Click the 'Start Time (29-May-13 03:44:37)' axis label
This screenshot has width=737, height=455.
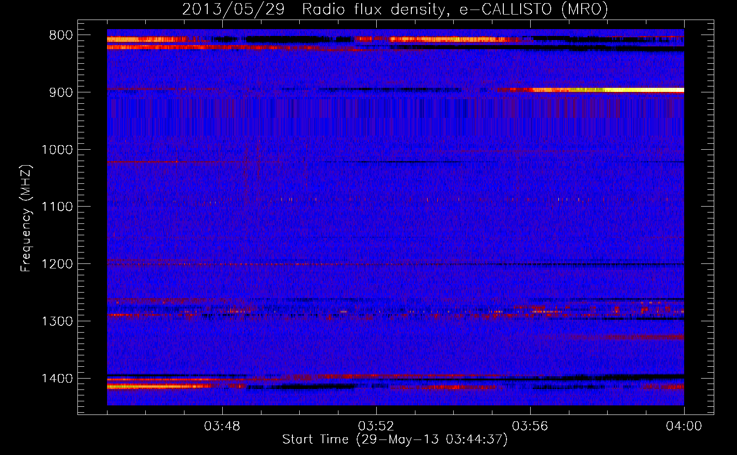[x=395, y=440]
